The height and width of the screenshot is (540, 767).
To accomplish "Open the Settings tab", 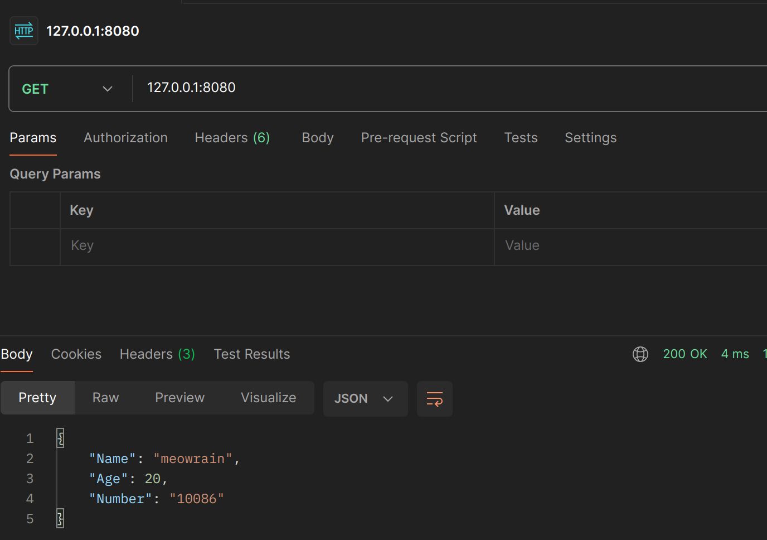I will [x=590, y=138].
